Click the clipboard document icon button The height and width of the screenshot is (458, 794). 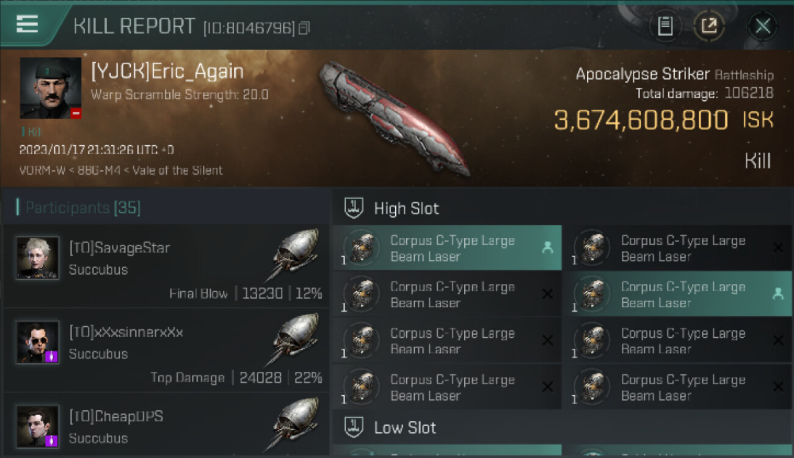click(665, 26)
